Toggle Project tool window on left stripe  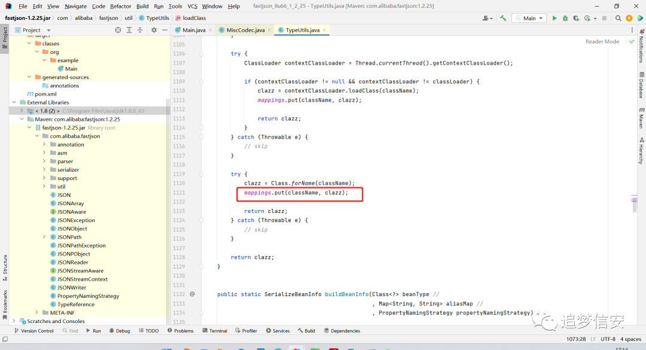pos(5,38)
